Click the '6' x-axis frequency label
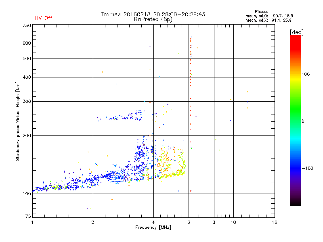Screen dimensions: 323x242 point(189,222)
